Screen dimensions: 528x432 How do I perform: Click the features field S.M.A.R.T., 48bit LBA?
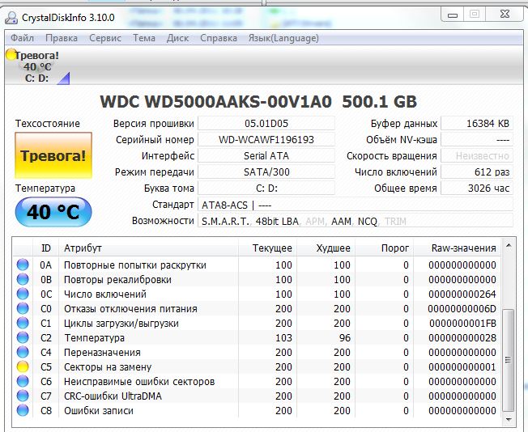coord(356,221)
